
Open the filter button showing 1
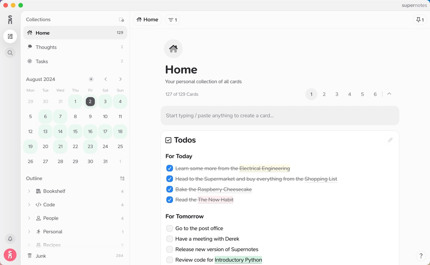172,20
